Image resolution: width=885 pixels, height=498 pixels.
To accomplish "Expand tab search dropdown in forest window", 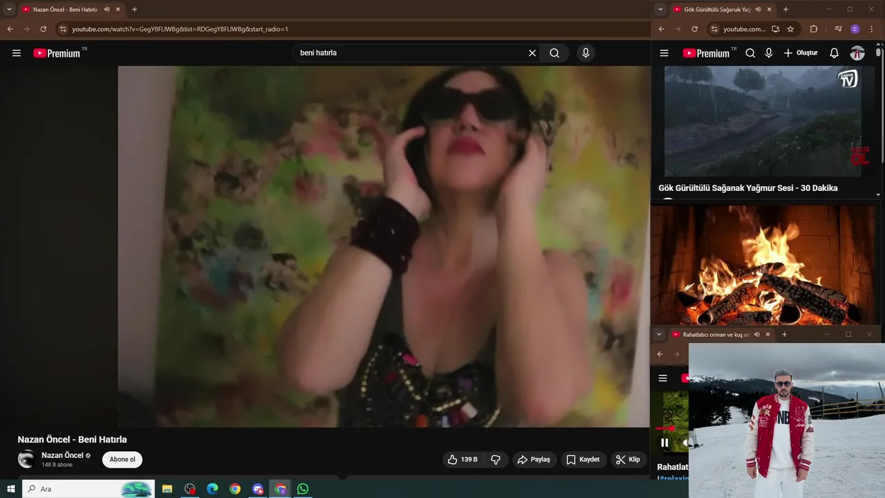I will [659, 335].
